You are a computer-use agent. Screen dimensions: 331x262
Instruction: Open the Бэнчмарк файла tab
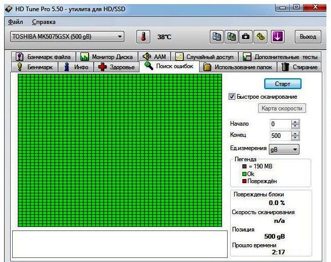[x=44, y=57]
